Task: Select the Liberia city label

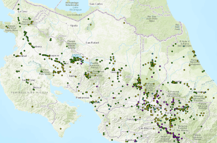Action: coord(38,46)
